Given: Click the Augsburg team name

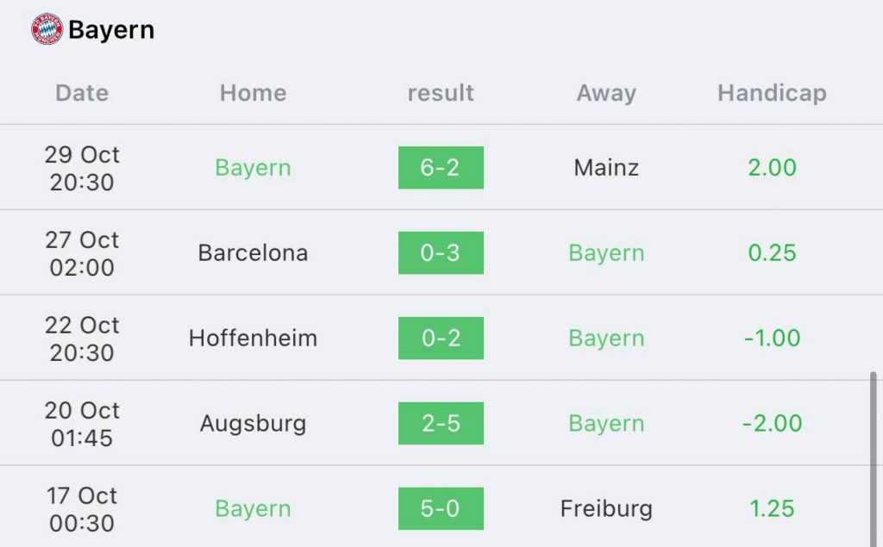Looking at the screenshot, I should coord(253,424).
